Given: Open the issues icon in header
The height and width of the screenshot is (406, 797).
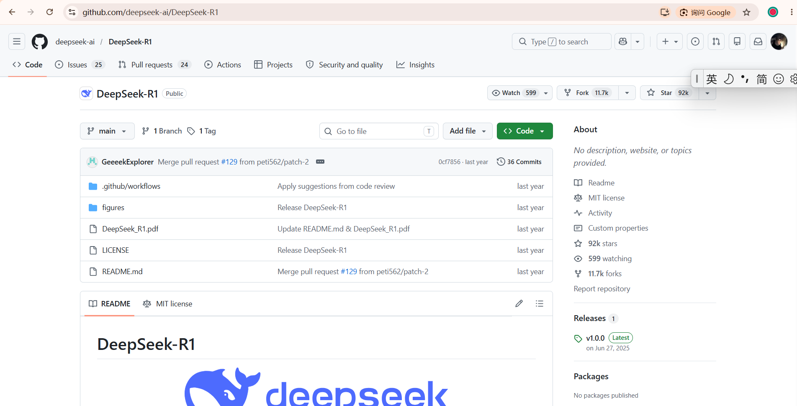Looking at the screenshot, I should 695,41.
